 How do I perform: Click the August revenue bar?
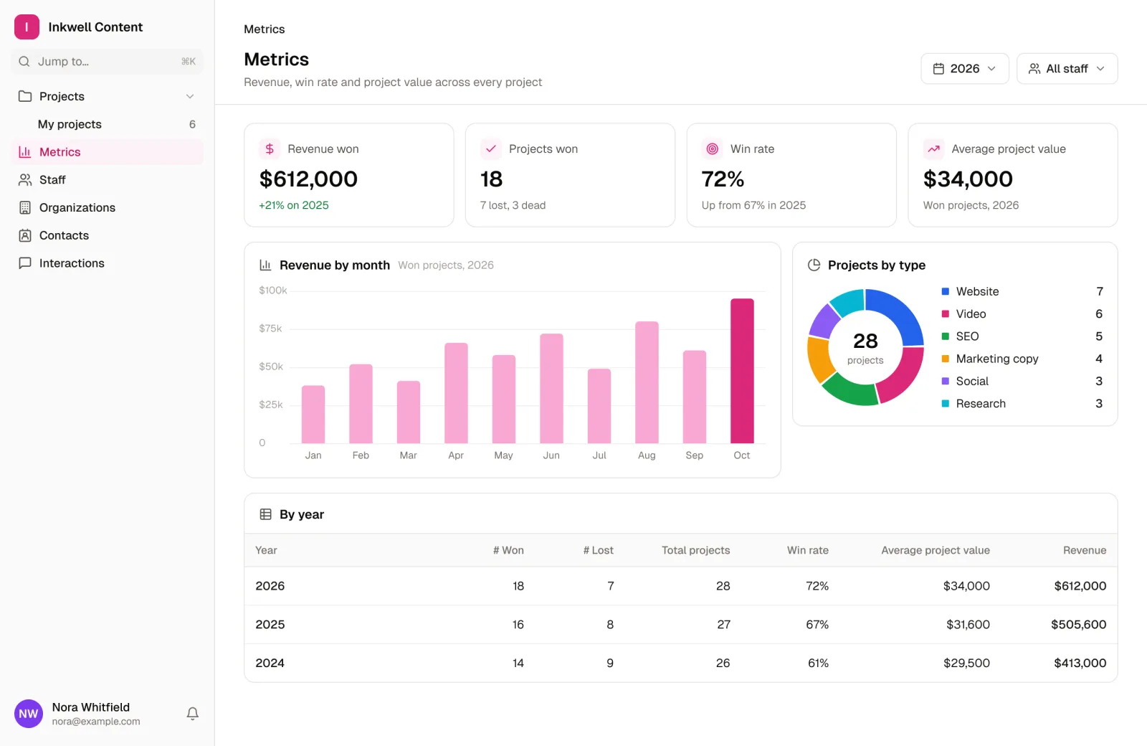pyautogui.click(x=647, y=382)
